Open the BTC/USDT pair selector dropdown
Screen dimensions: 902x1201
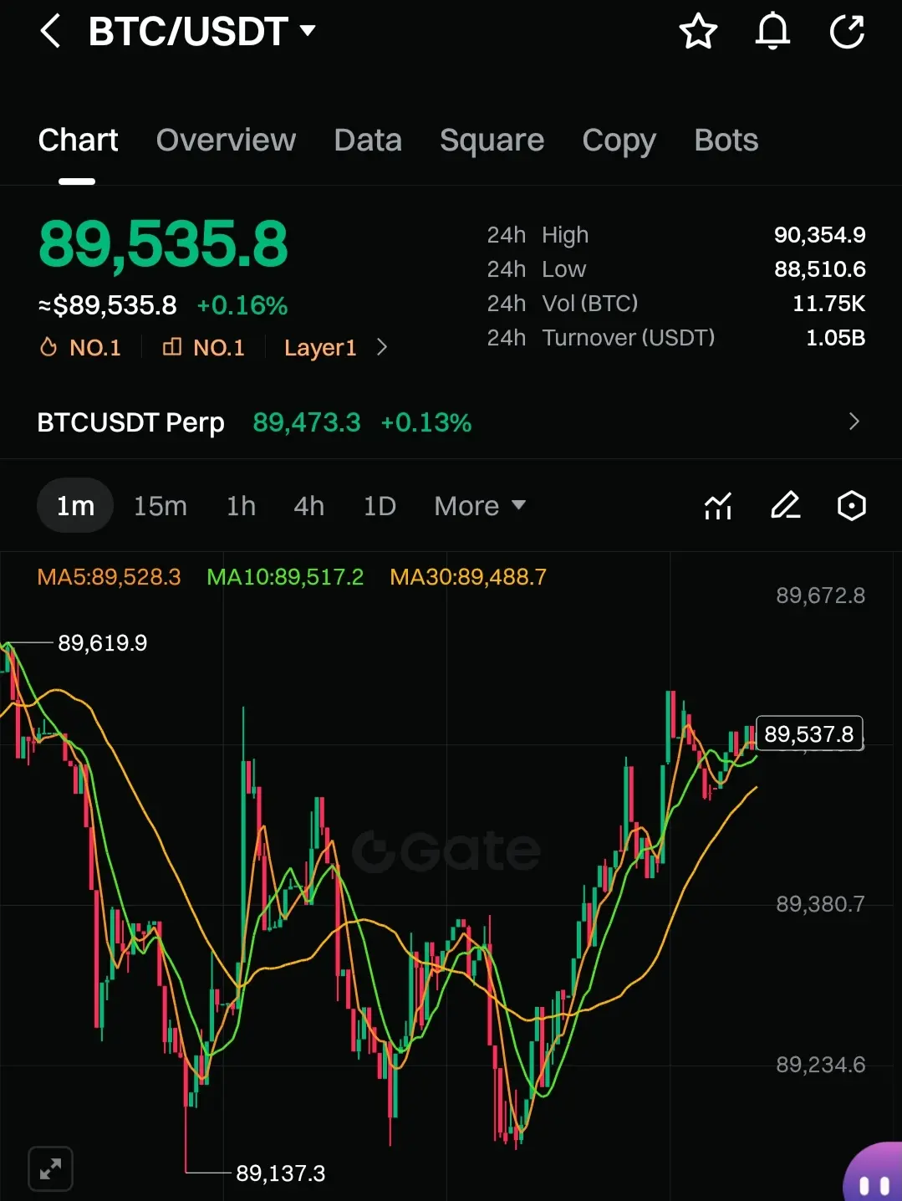[x=201, y=32]
